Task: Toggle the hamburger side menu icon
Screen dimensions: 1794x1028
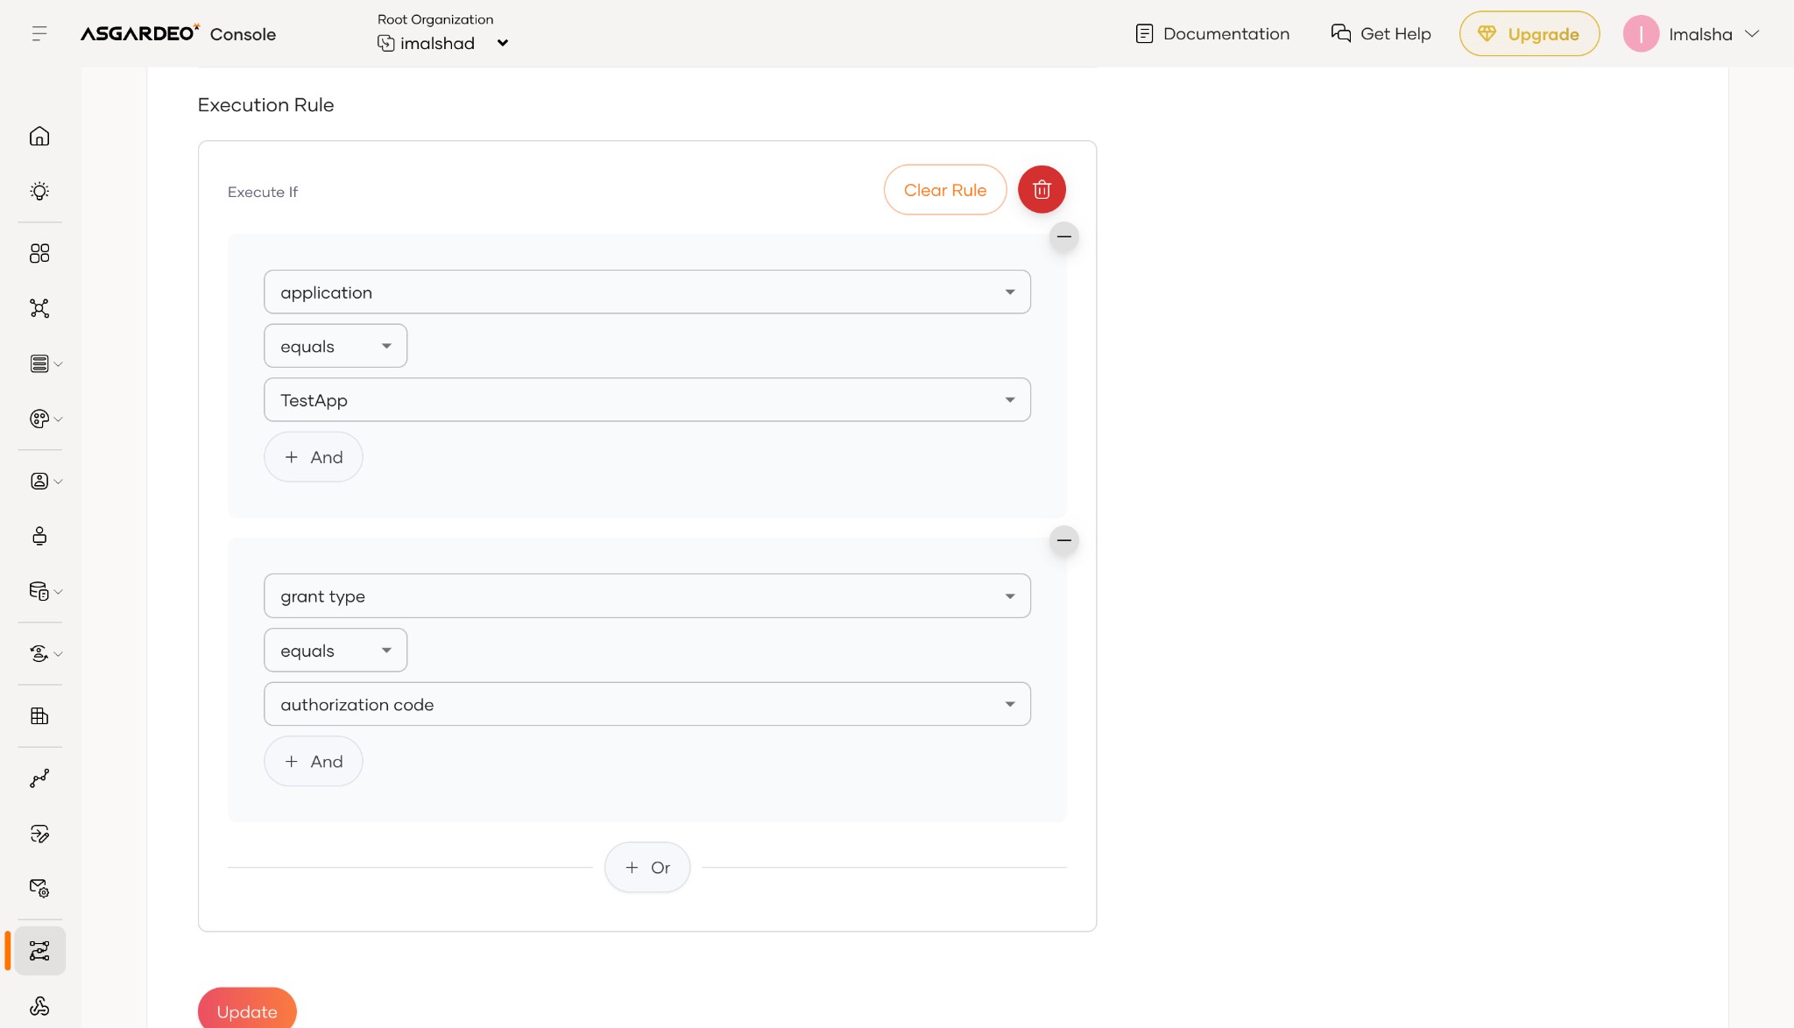Action: pos(39,33)
